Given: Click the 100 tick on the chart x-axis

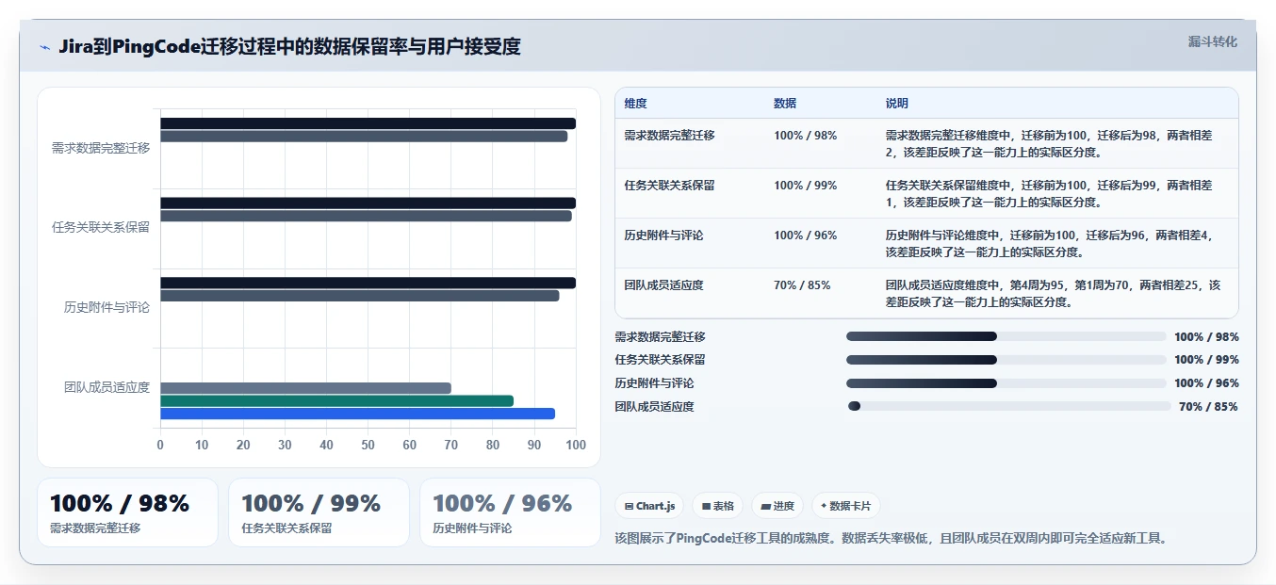Looking at the screenshot, I should (x=576, y=445).
